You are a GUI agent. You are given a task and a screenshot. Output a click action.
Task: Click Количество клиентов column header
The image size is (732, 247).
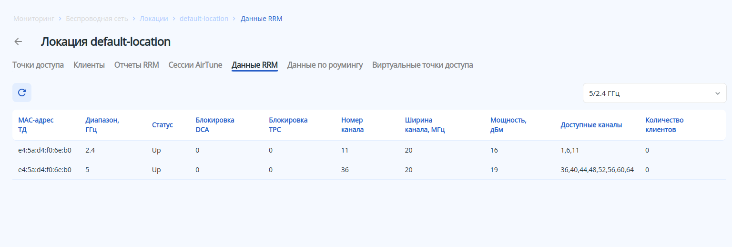(664, 125)
